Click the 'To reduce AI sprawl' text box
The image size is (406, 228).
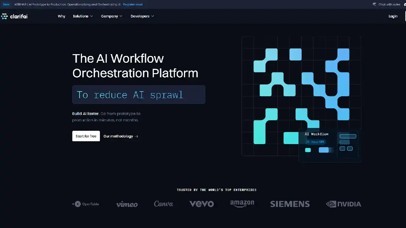[139, 95]
